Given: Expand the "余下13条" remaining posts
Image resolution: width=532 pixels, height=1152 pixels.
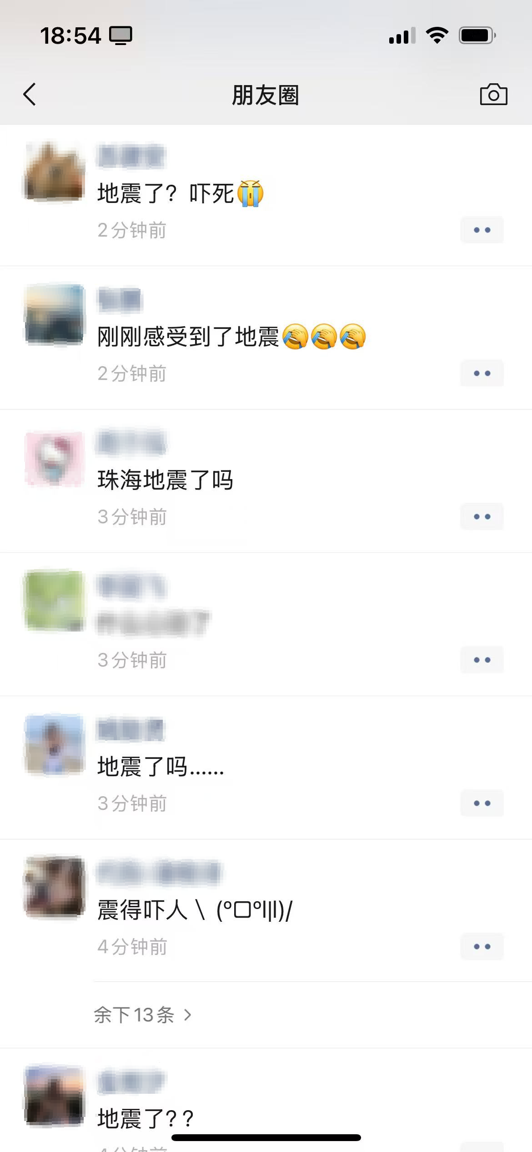Looking at the screenshot, I should [x=143, y=1015].
